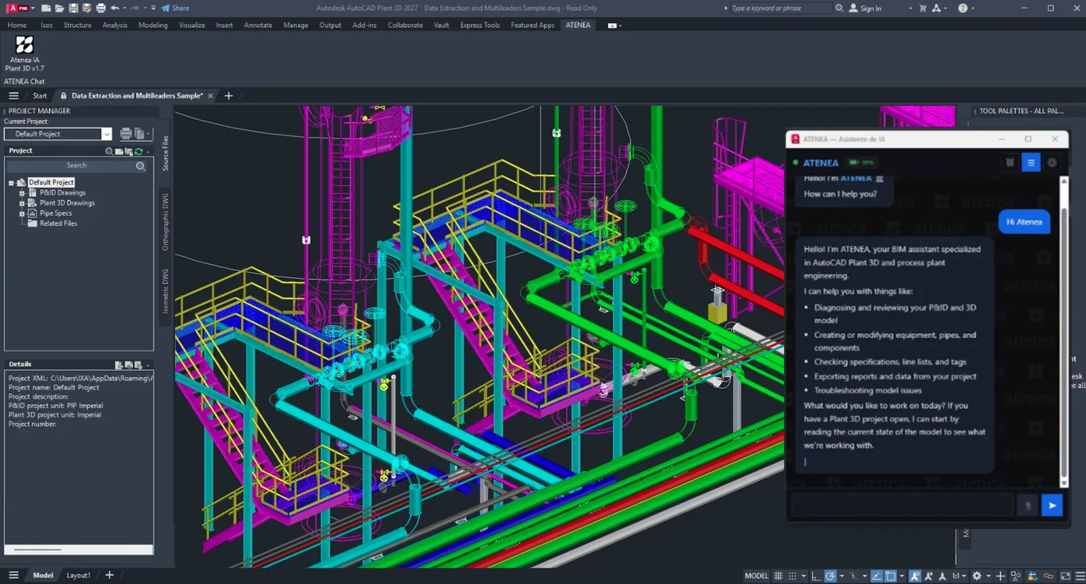Open the Help question mark icon
The width and height of the screenshot is (1086, 584).
tap(962, 8)
